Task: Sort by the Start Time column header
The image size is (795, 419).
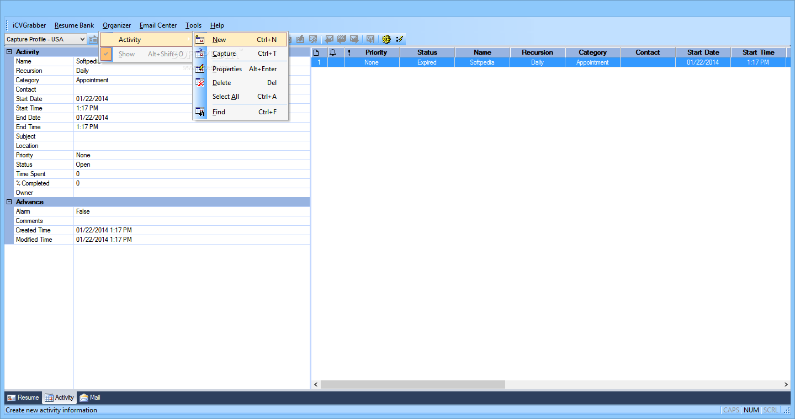Action: (759, 52)
